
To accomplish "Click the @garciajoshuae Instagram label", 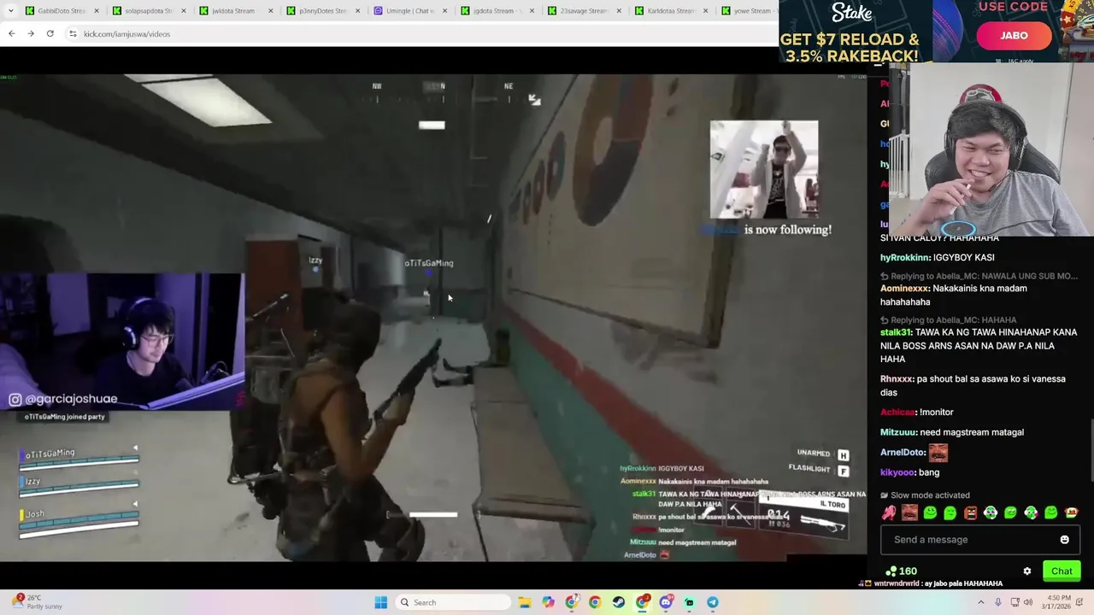I will point(63,399).
